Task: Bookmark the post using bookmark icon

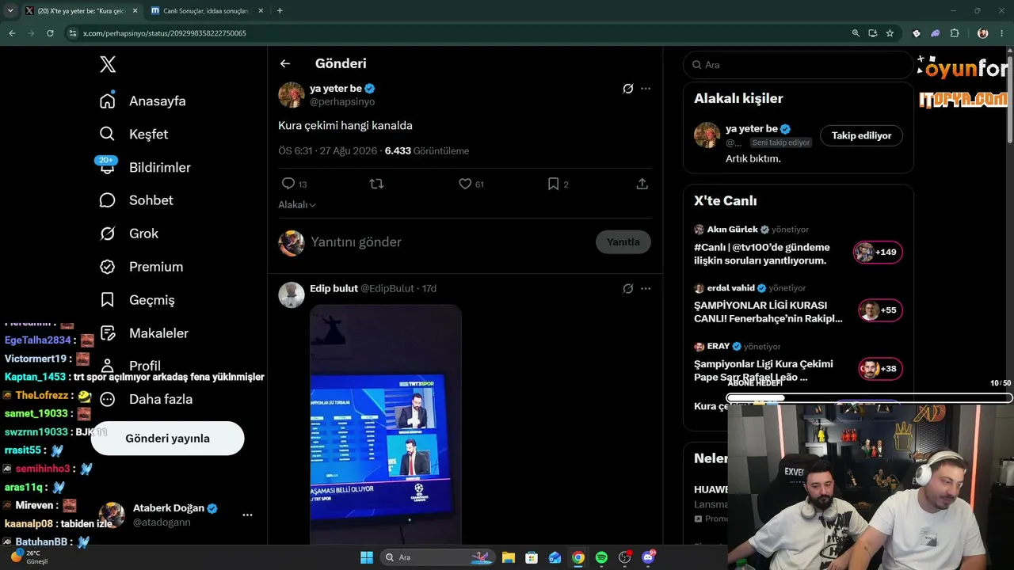Action: pyautogui.click(x=554, y=184)
